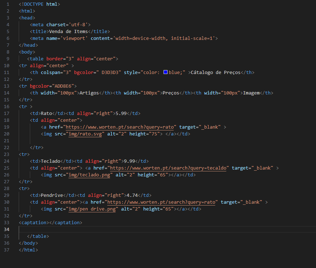Open the worten query=tecaldo URL

click(168, 168)
